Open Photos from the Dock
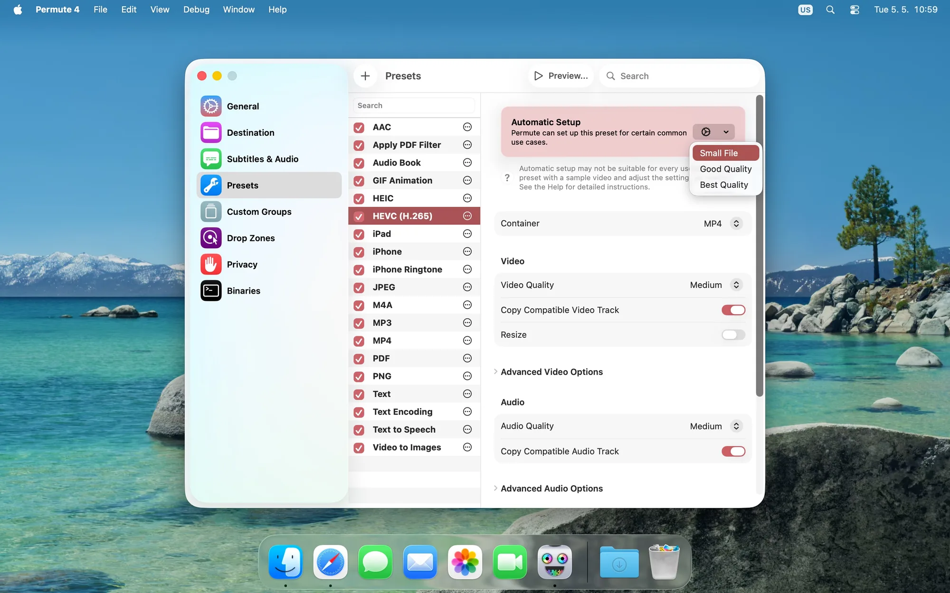The image size is (950, 593). click(465, 562)
